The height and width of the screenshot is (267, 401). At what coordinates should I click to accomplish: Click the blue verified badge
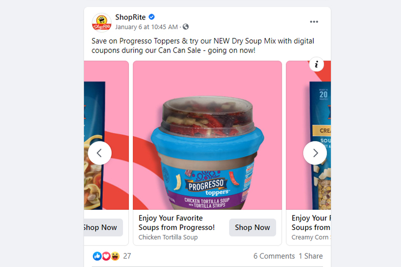click(152, 17)
